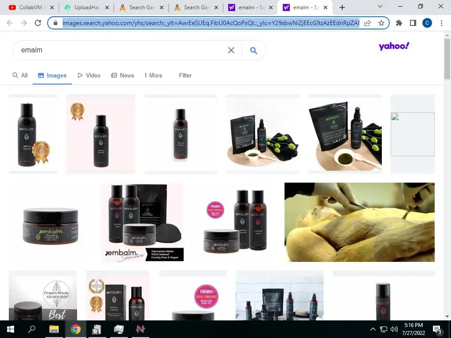Go forward to next page
The height and width of the screenshot is (338, 451).
click(x=24, y=23)
